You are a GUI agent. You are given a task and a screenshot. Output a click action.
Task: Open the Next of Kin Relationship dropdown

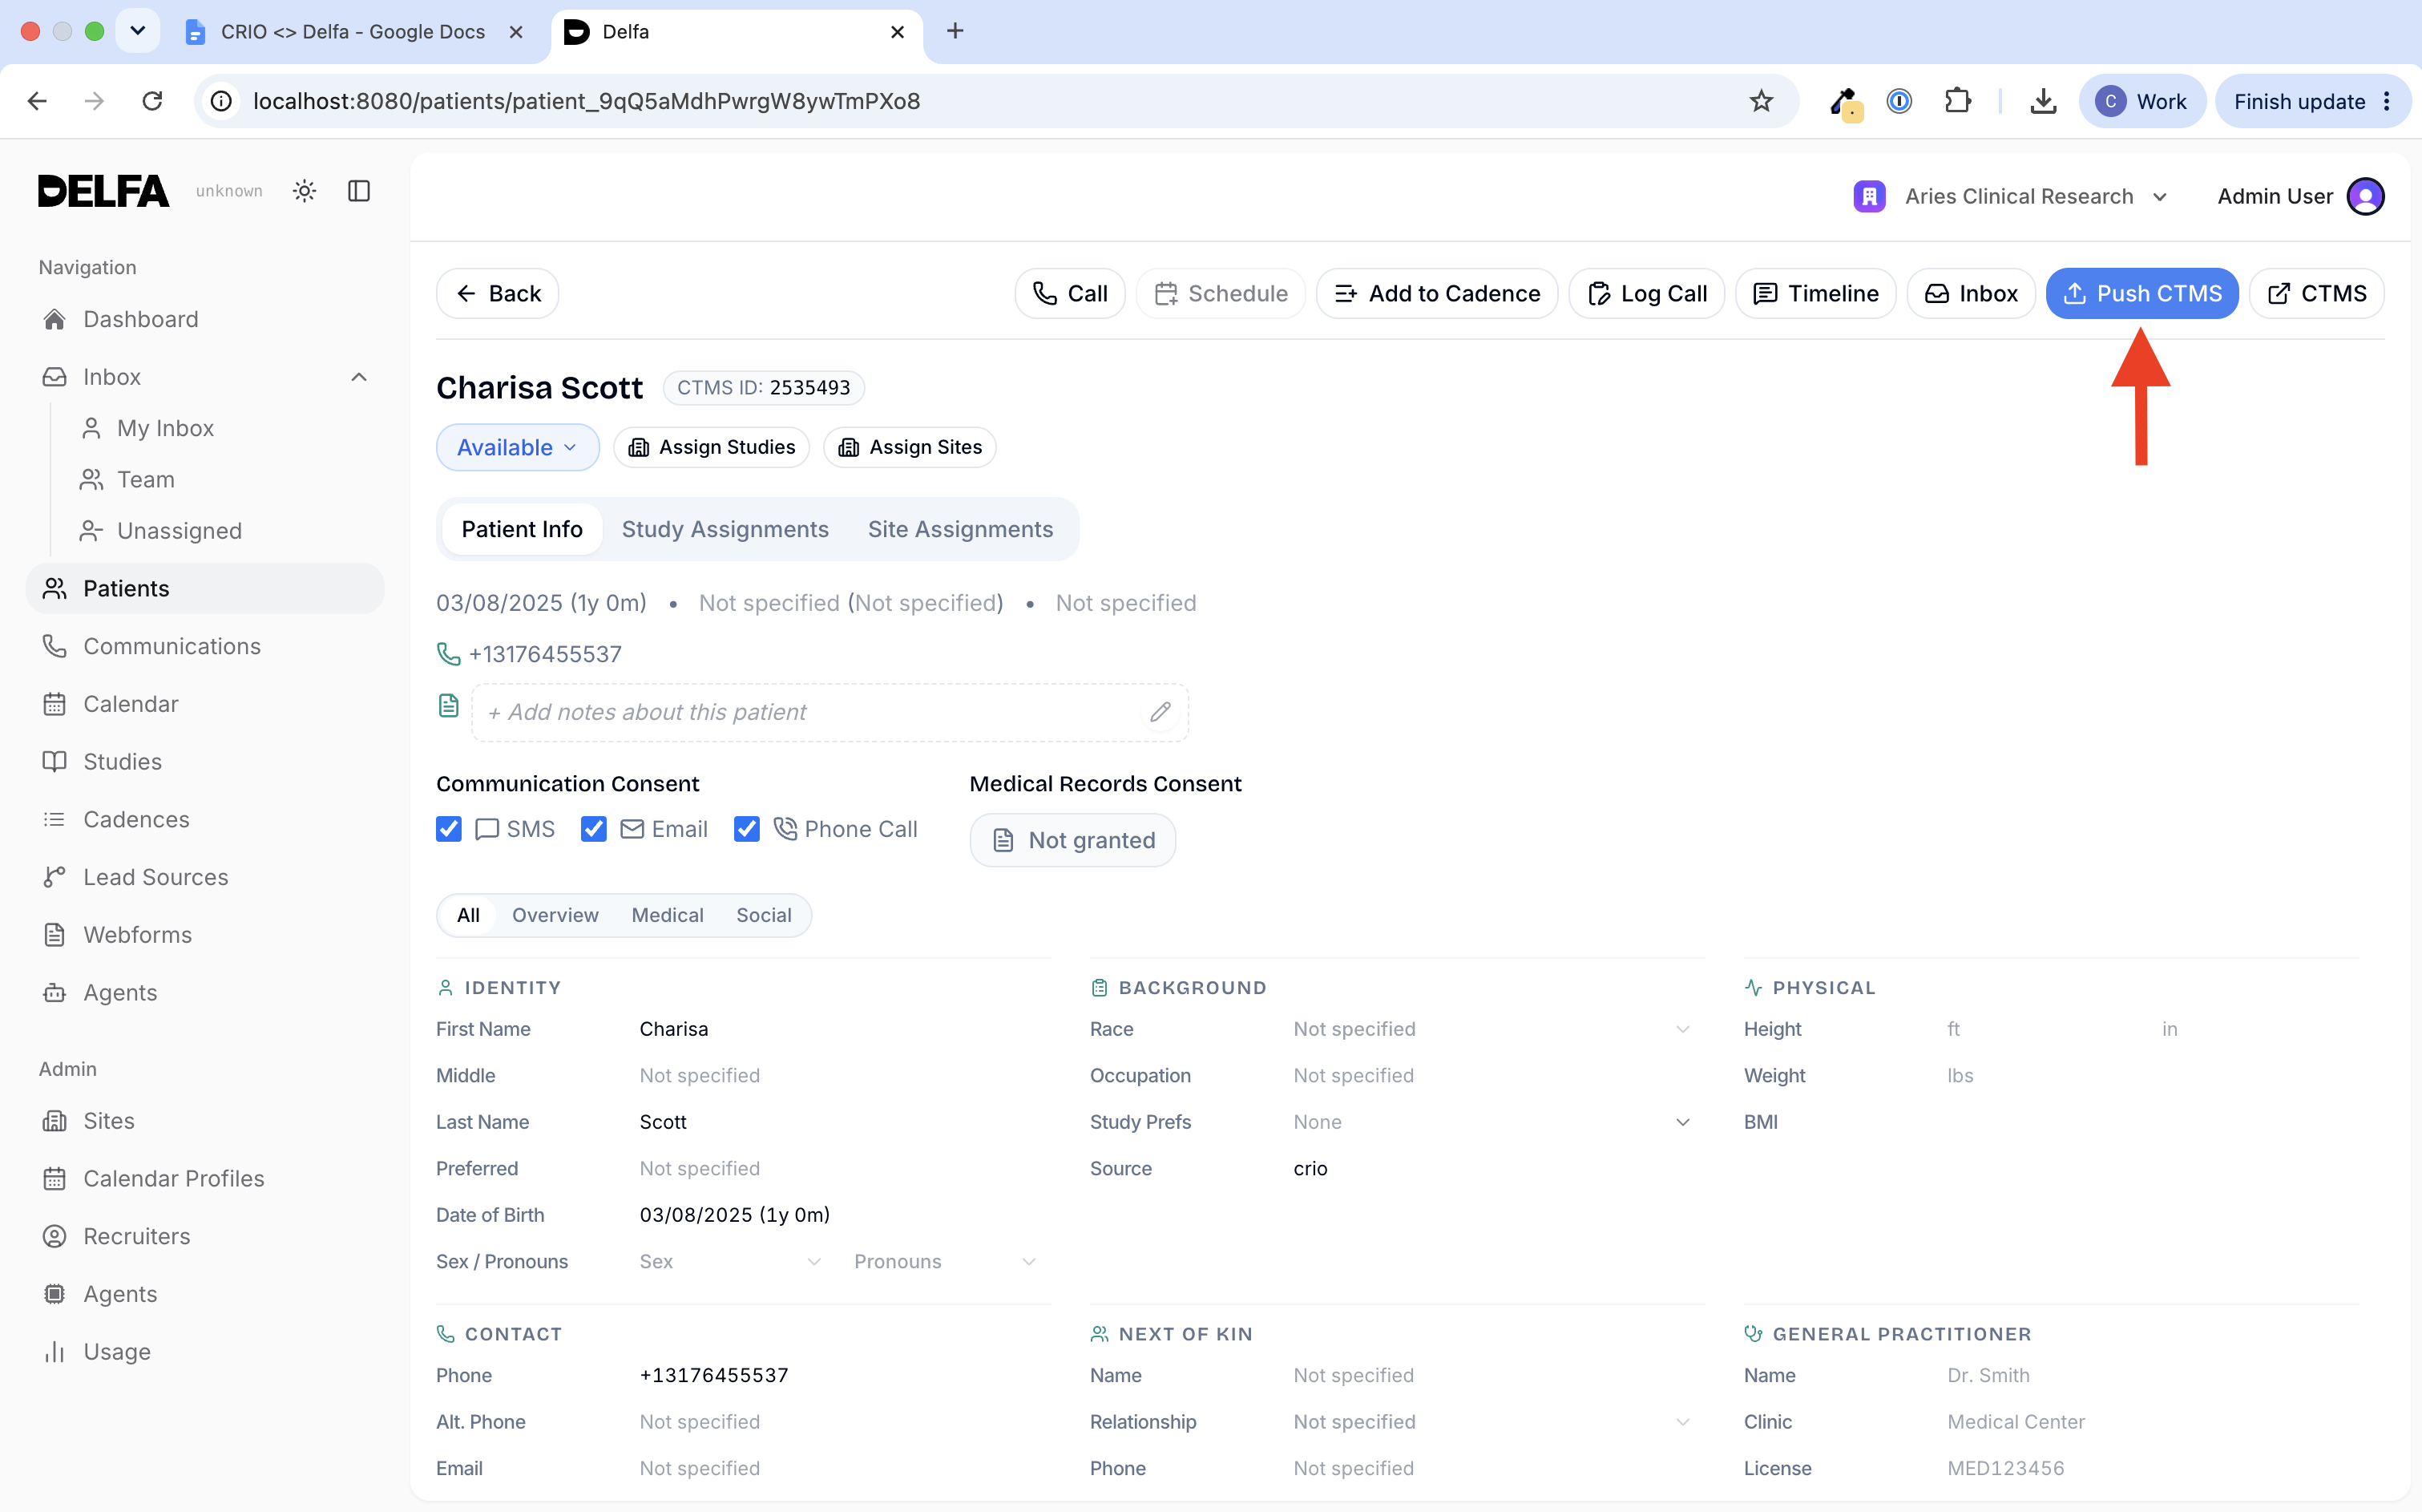pyautogui.click(x=1491, y=1422)
